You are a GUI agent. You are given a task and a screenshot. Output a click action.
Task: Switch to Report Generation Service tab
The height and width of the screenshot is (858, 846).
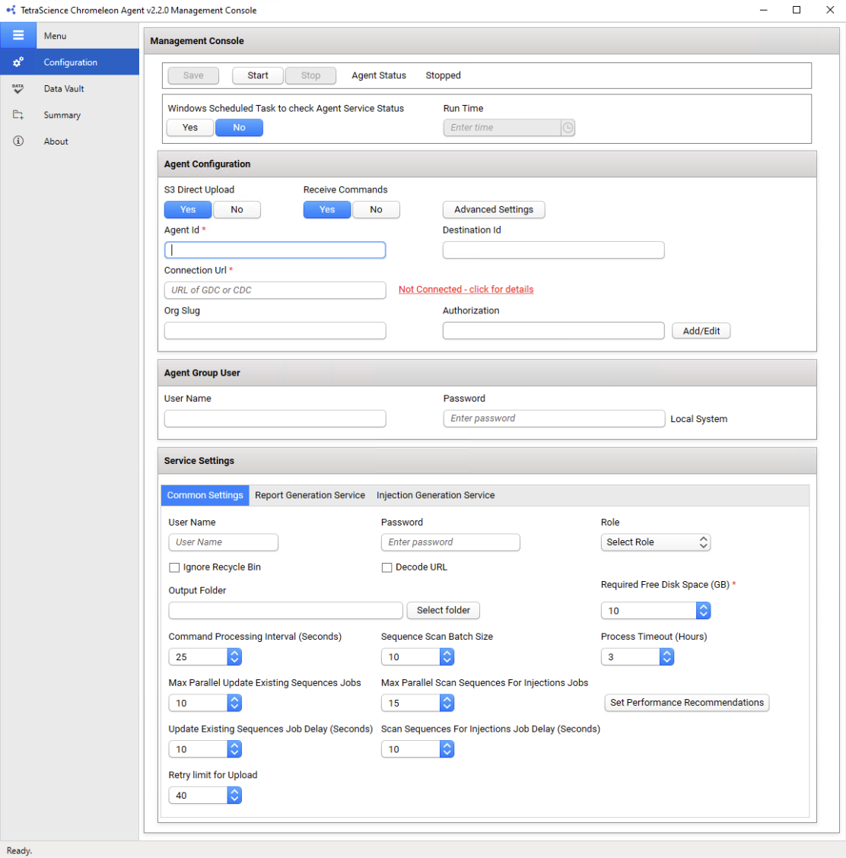coord(310,495)
